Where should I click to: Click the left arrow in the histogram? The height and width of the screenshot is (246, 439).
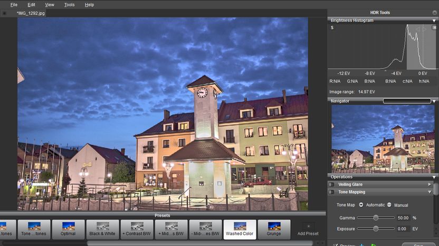[x=418, y=29]
